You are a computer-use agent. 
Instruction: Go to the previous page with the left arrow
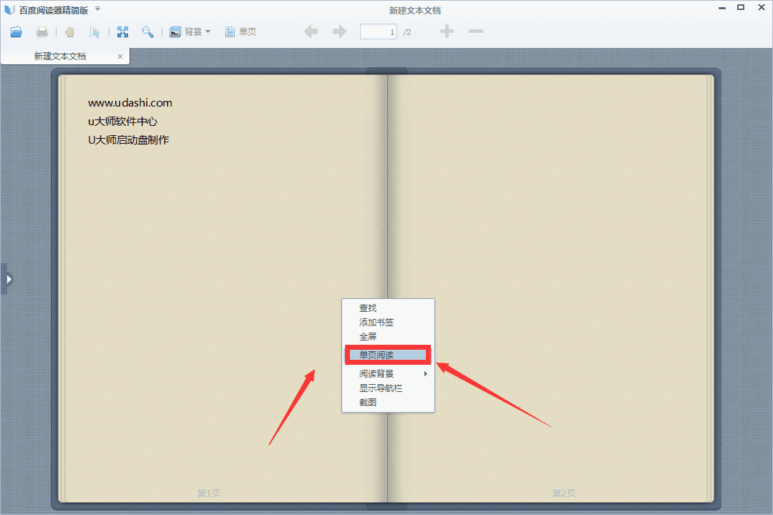pos(311,31)
